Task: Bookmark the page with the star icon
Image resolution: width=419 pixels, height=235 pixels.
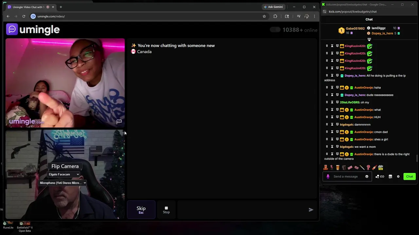Action: [x=264, y=16]
